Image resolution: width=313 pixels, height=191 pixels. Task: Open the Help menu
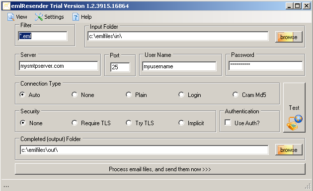[x=82, y=17]
